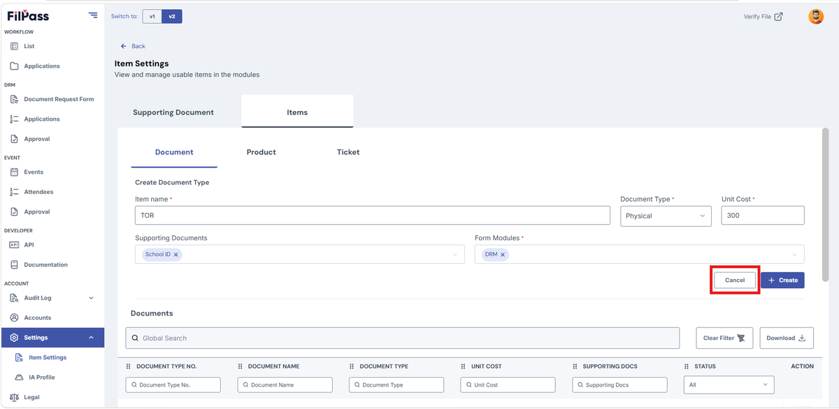Remove the DRM form module tag
This screenshot has width=839, height=409.
(x=503, y=255)
